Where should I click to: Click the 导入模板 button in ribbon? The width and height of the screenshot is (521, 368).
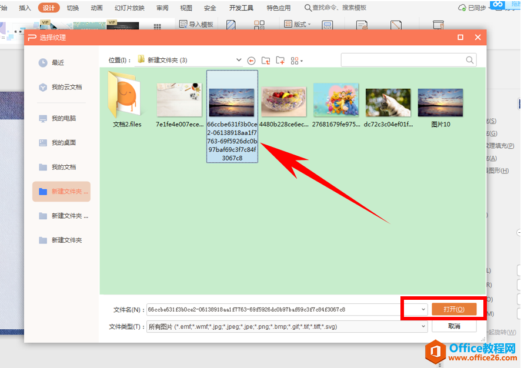196,24
